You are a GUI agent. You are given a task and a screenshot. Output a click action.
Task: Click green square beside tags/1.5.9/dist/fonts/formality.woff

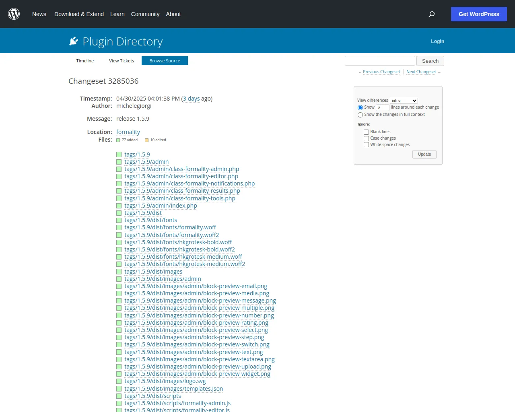point(119,227)
